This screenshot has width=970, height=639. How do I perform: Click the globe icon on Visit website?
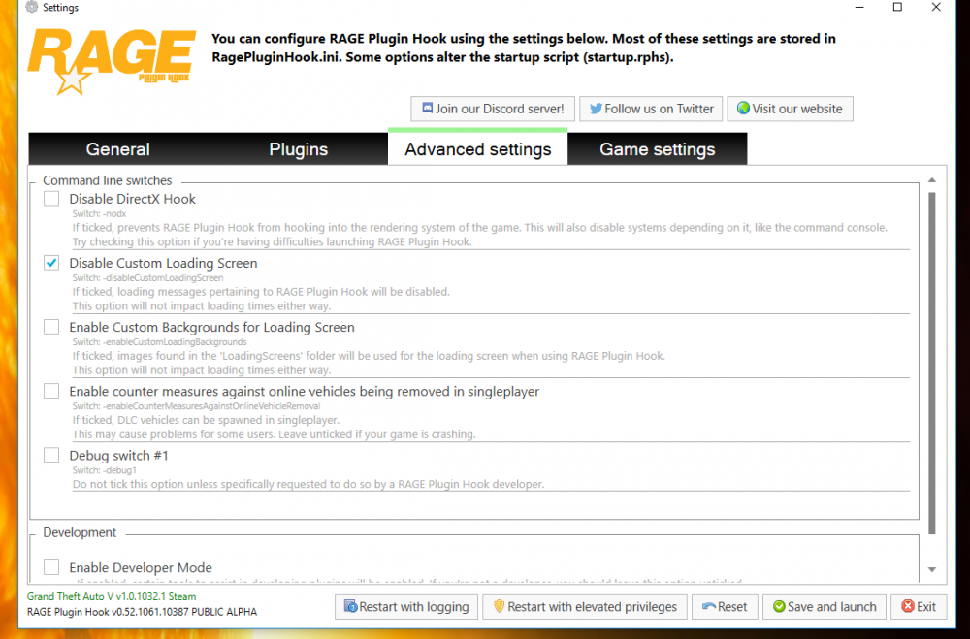(744, 109)
